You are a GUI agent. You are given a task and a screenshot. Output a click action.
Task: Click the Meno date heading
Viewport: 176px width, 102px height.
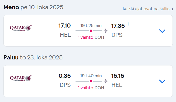tap(33, 7)
